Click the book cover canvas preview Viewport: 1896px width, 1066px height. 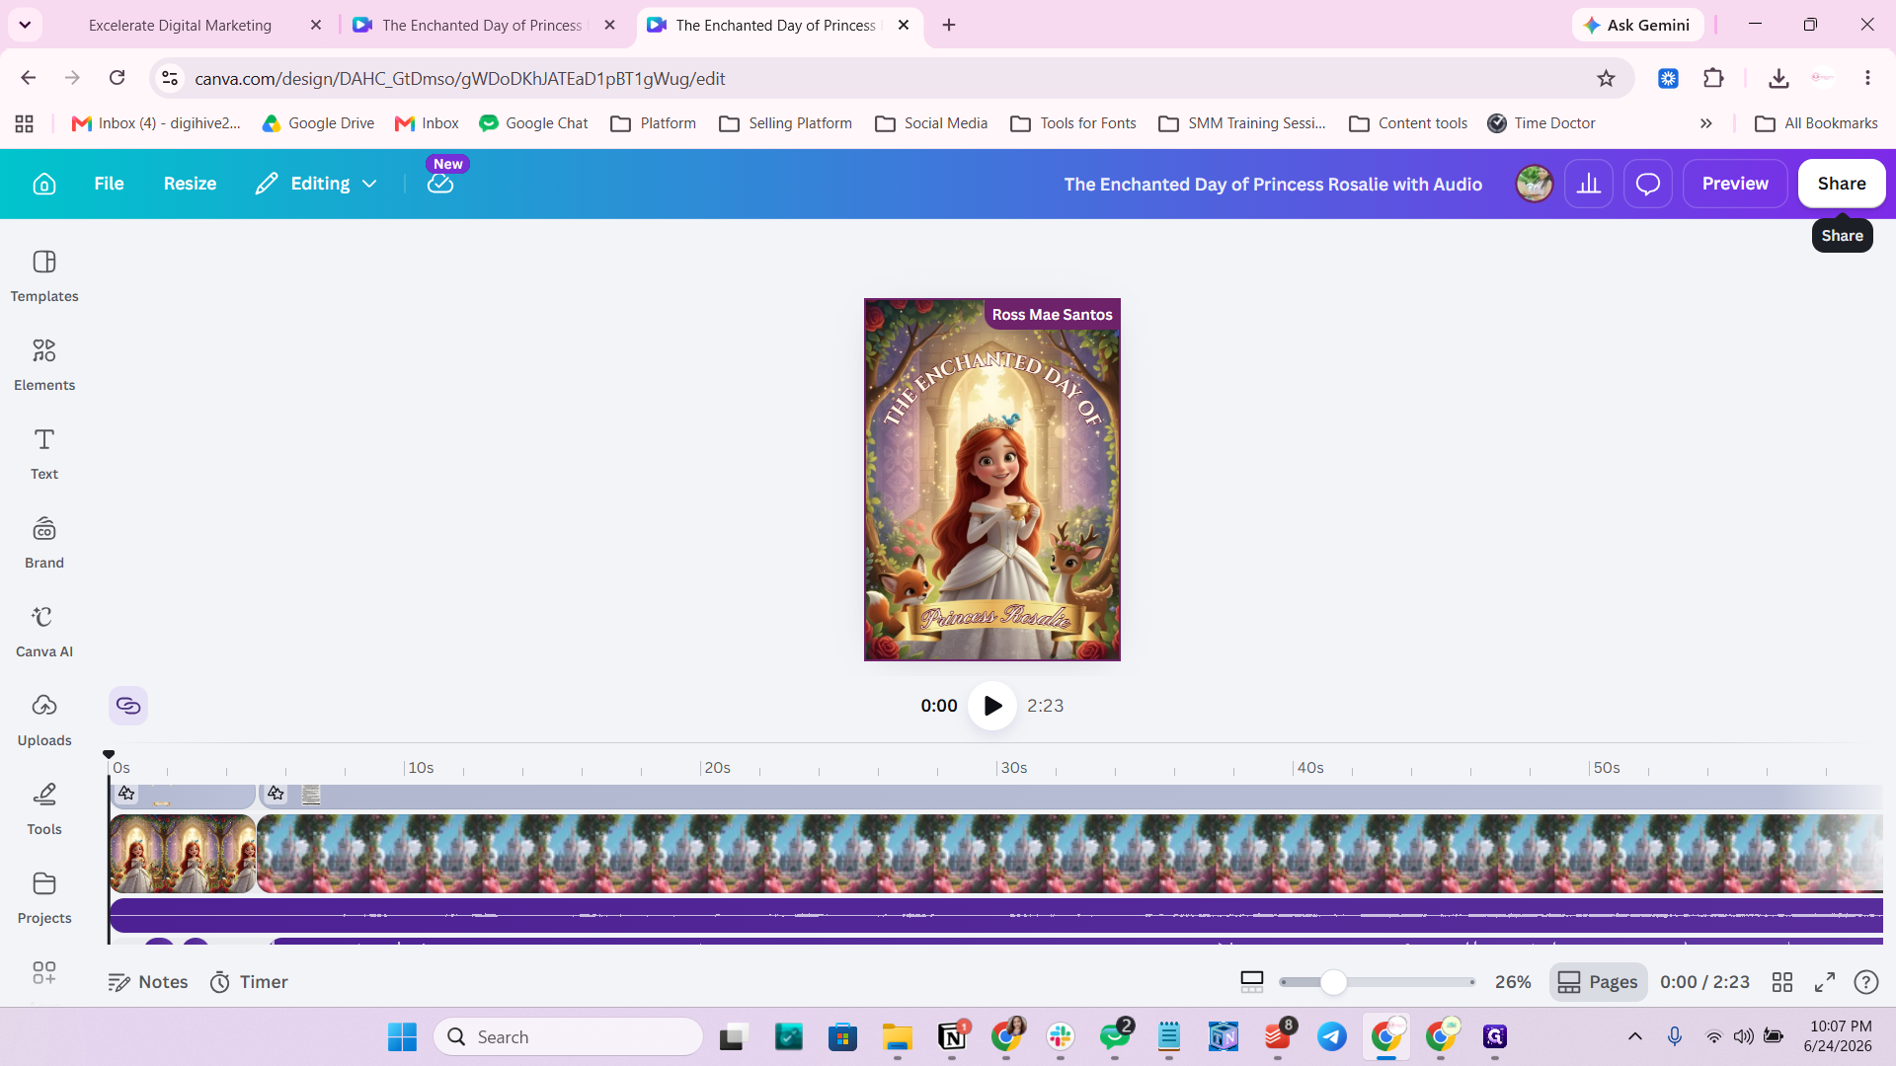tap(992, 480)
